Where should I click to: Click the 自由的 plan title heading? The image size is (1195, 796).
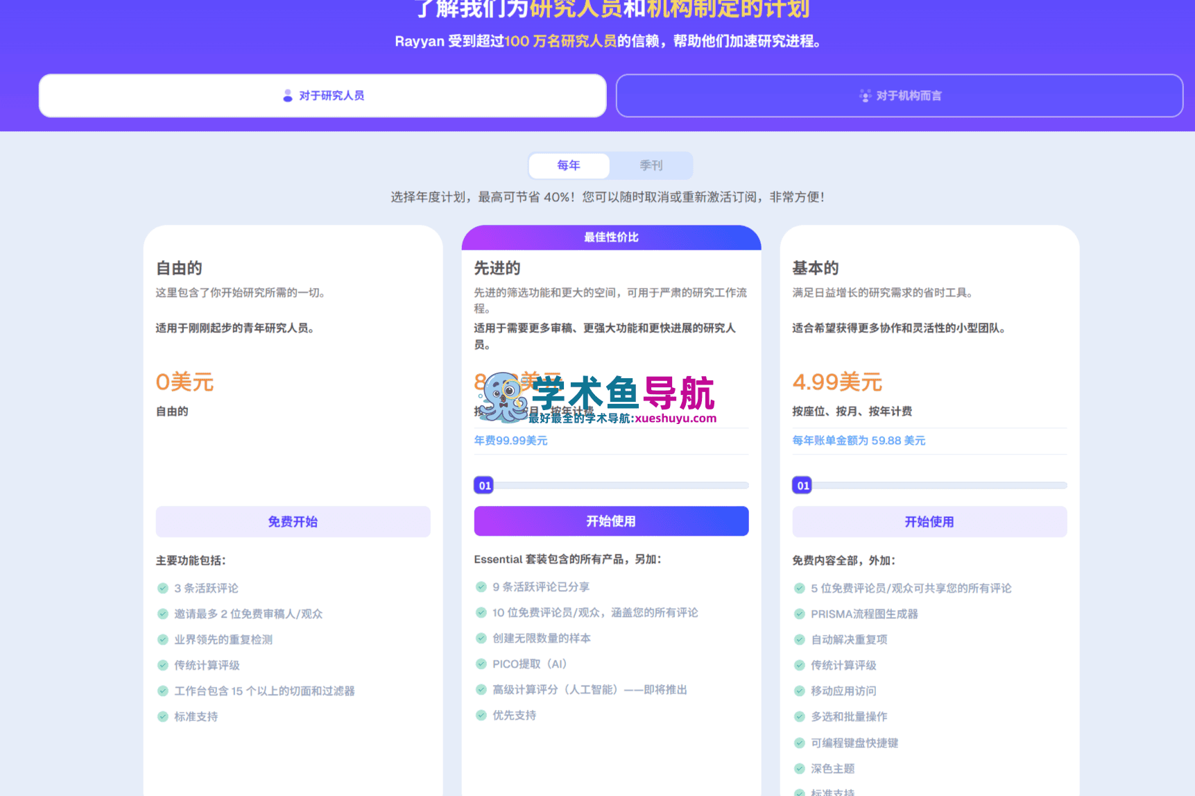[x=179, y=268]
